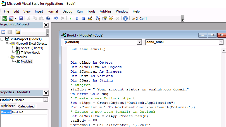Collapse the Modules folder node
The image size is (226, 127).
tap(7, 57)
